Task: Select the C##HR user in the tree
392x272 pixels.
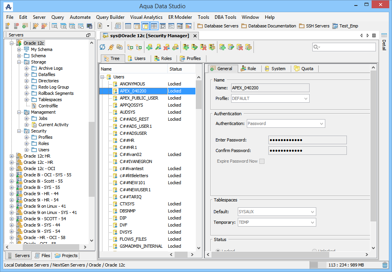Action: (127, 140)
